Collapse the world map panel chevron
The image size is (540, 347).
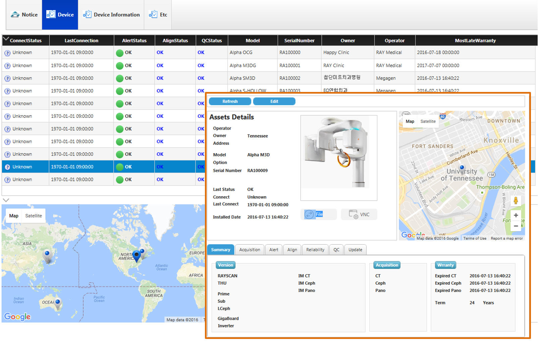tap(6, 200)
